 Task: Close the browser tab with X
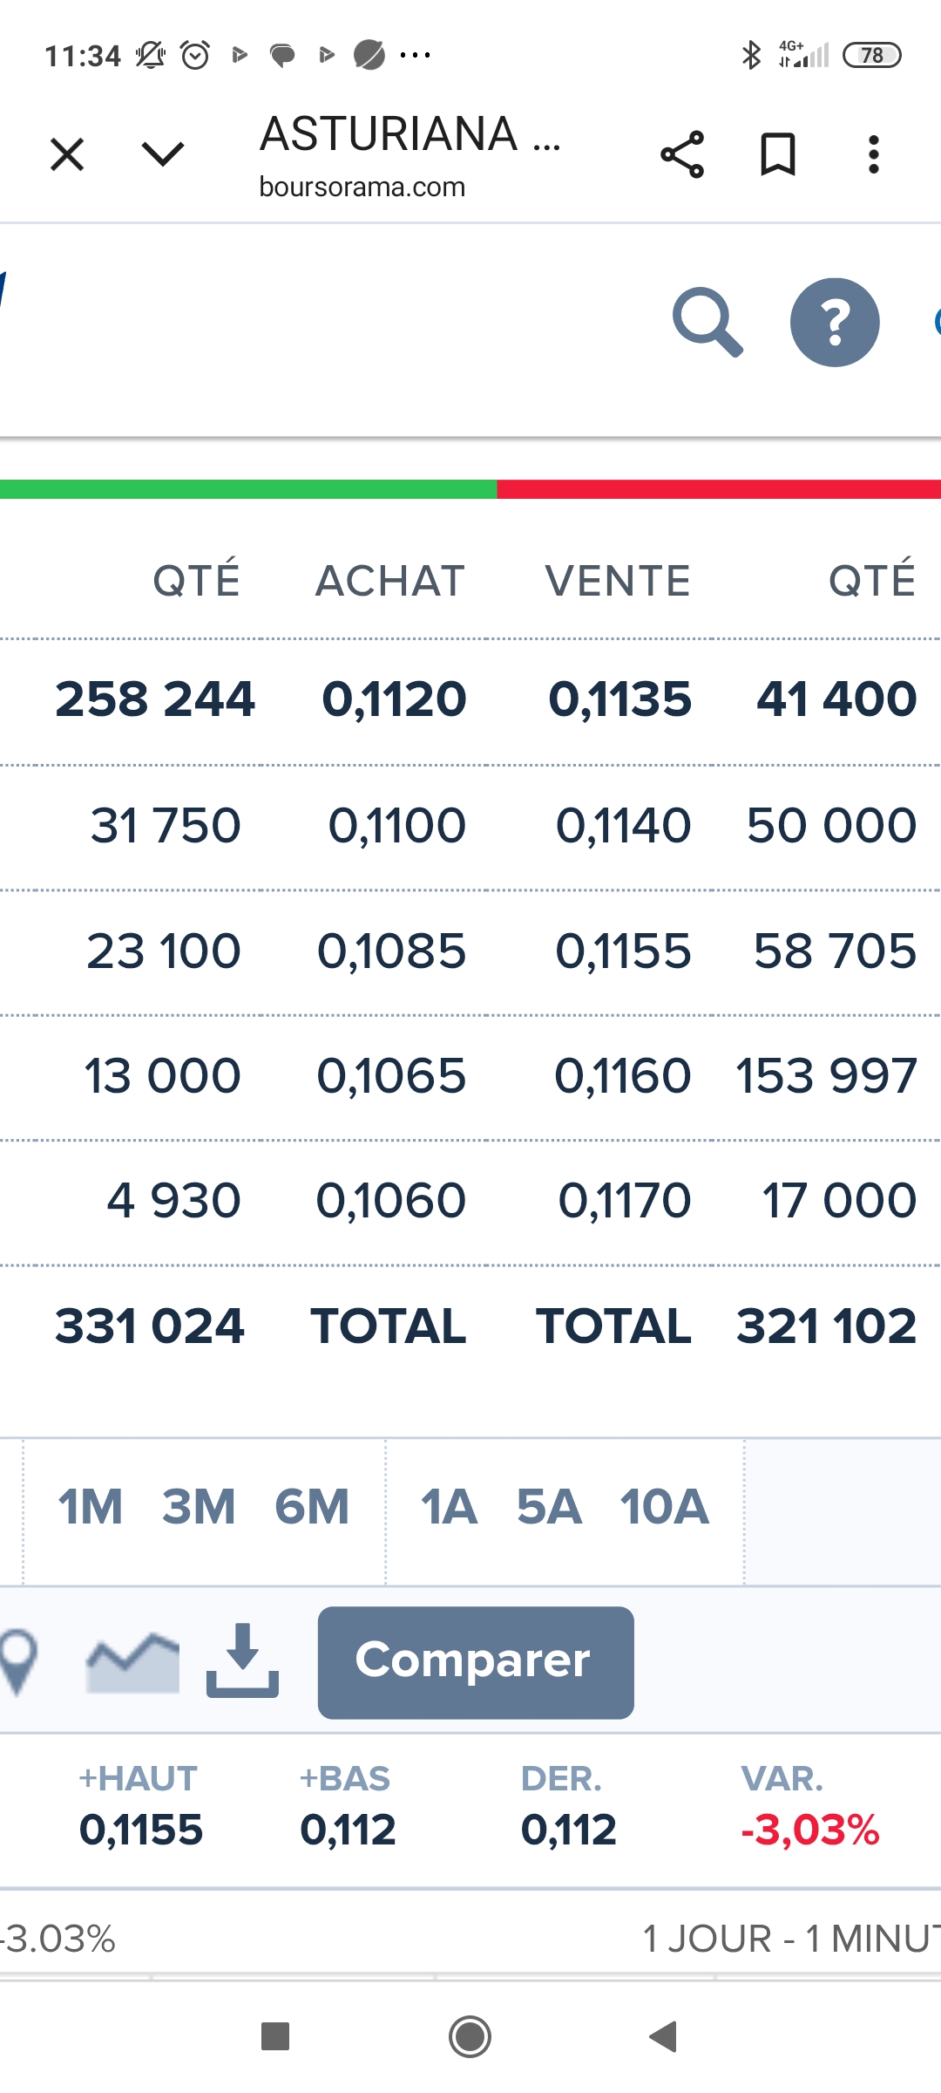[67, 155]
